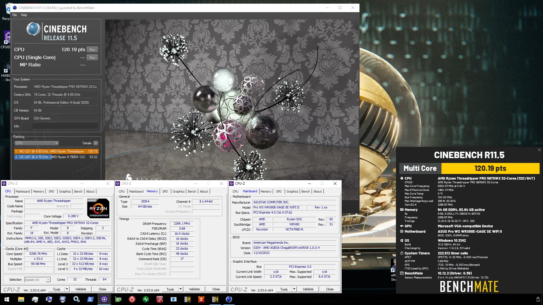
Task: Click the Motherboard section icon in BenchMate panel
Action: click(x=402, y=231)
